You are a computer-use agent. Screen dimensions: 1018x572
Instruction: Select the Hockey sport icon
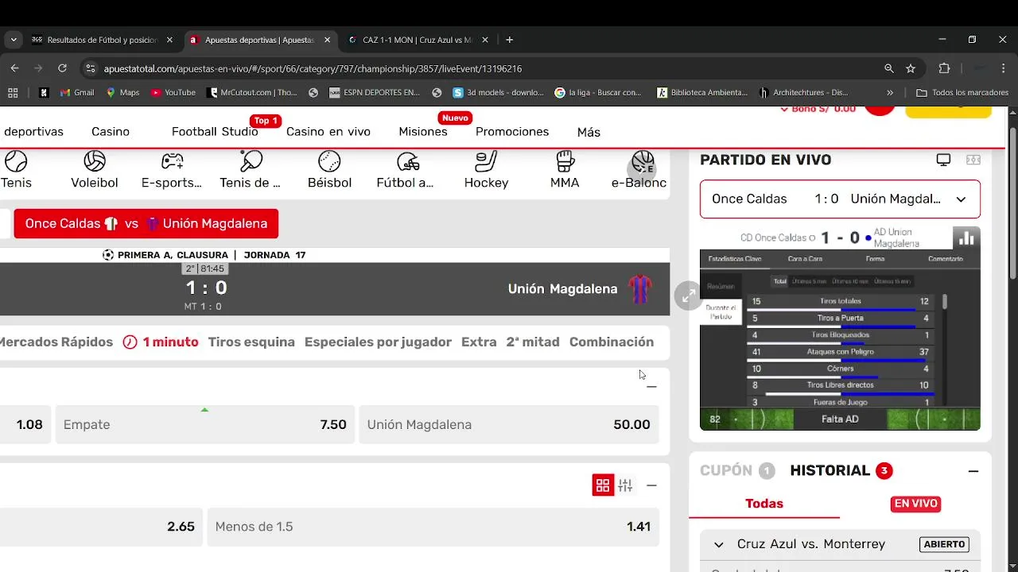(x=486, y=162)
